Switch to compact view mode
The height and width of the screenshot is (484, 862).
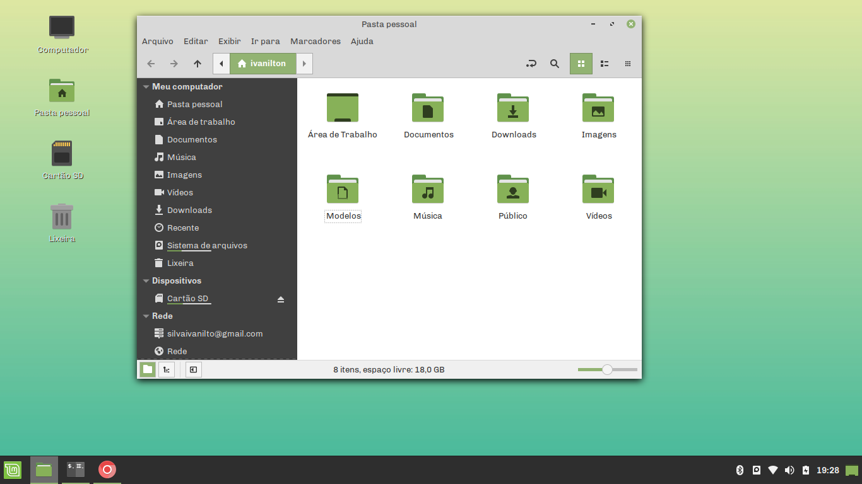click(x=628, y=64)
